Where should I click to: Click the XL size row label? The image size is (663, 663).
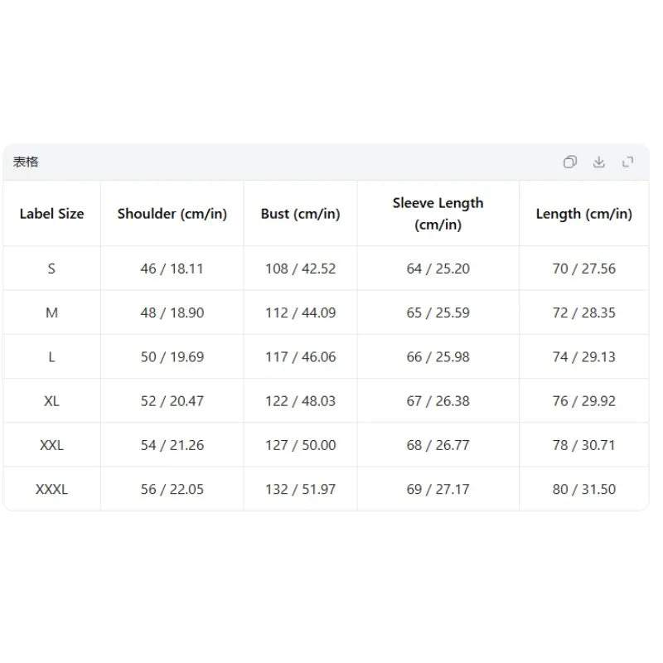click(51, 401)
